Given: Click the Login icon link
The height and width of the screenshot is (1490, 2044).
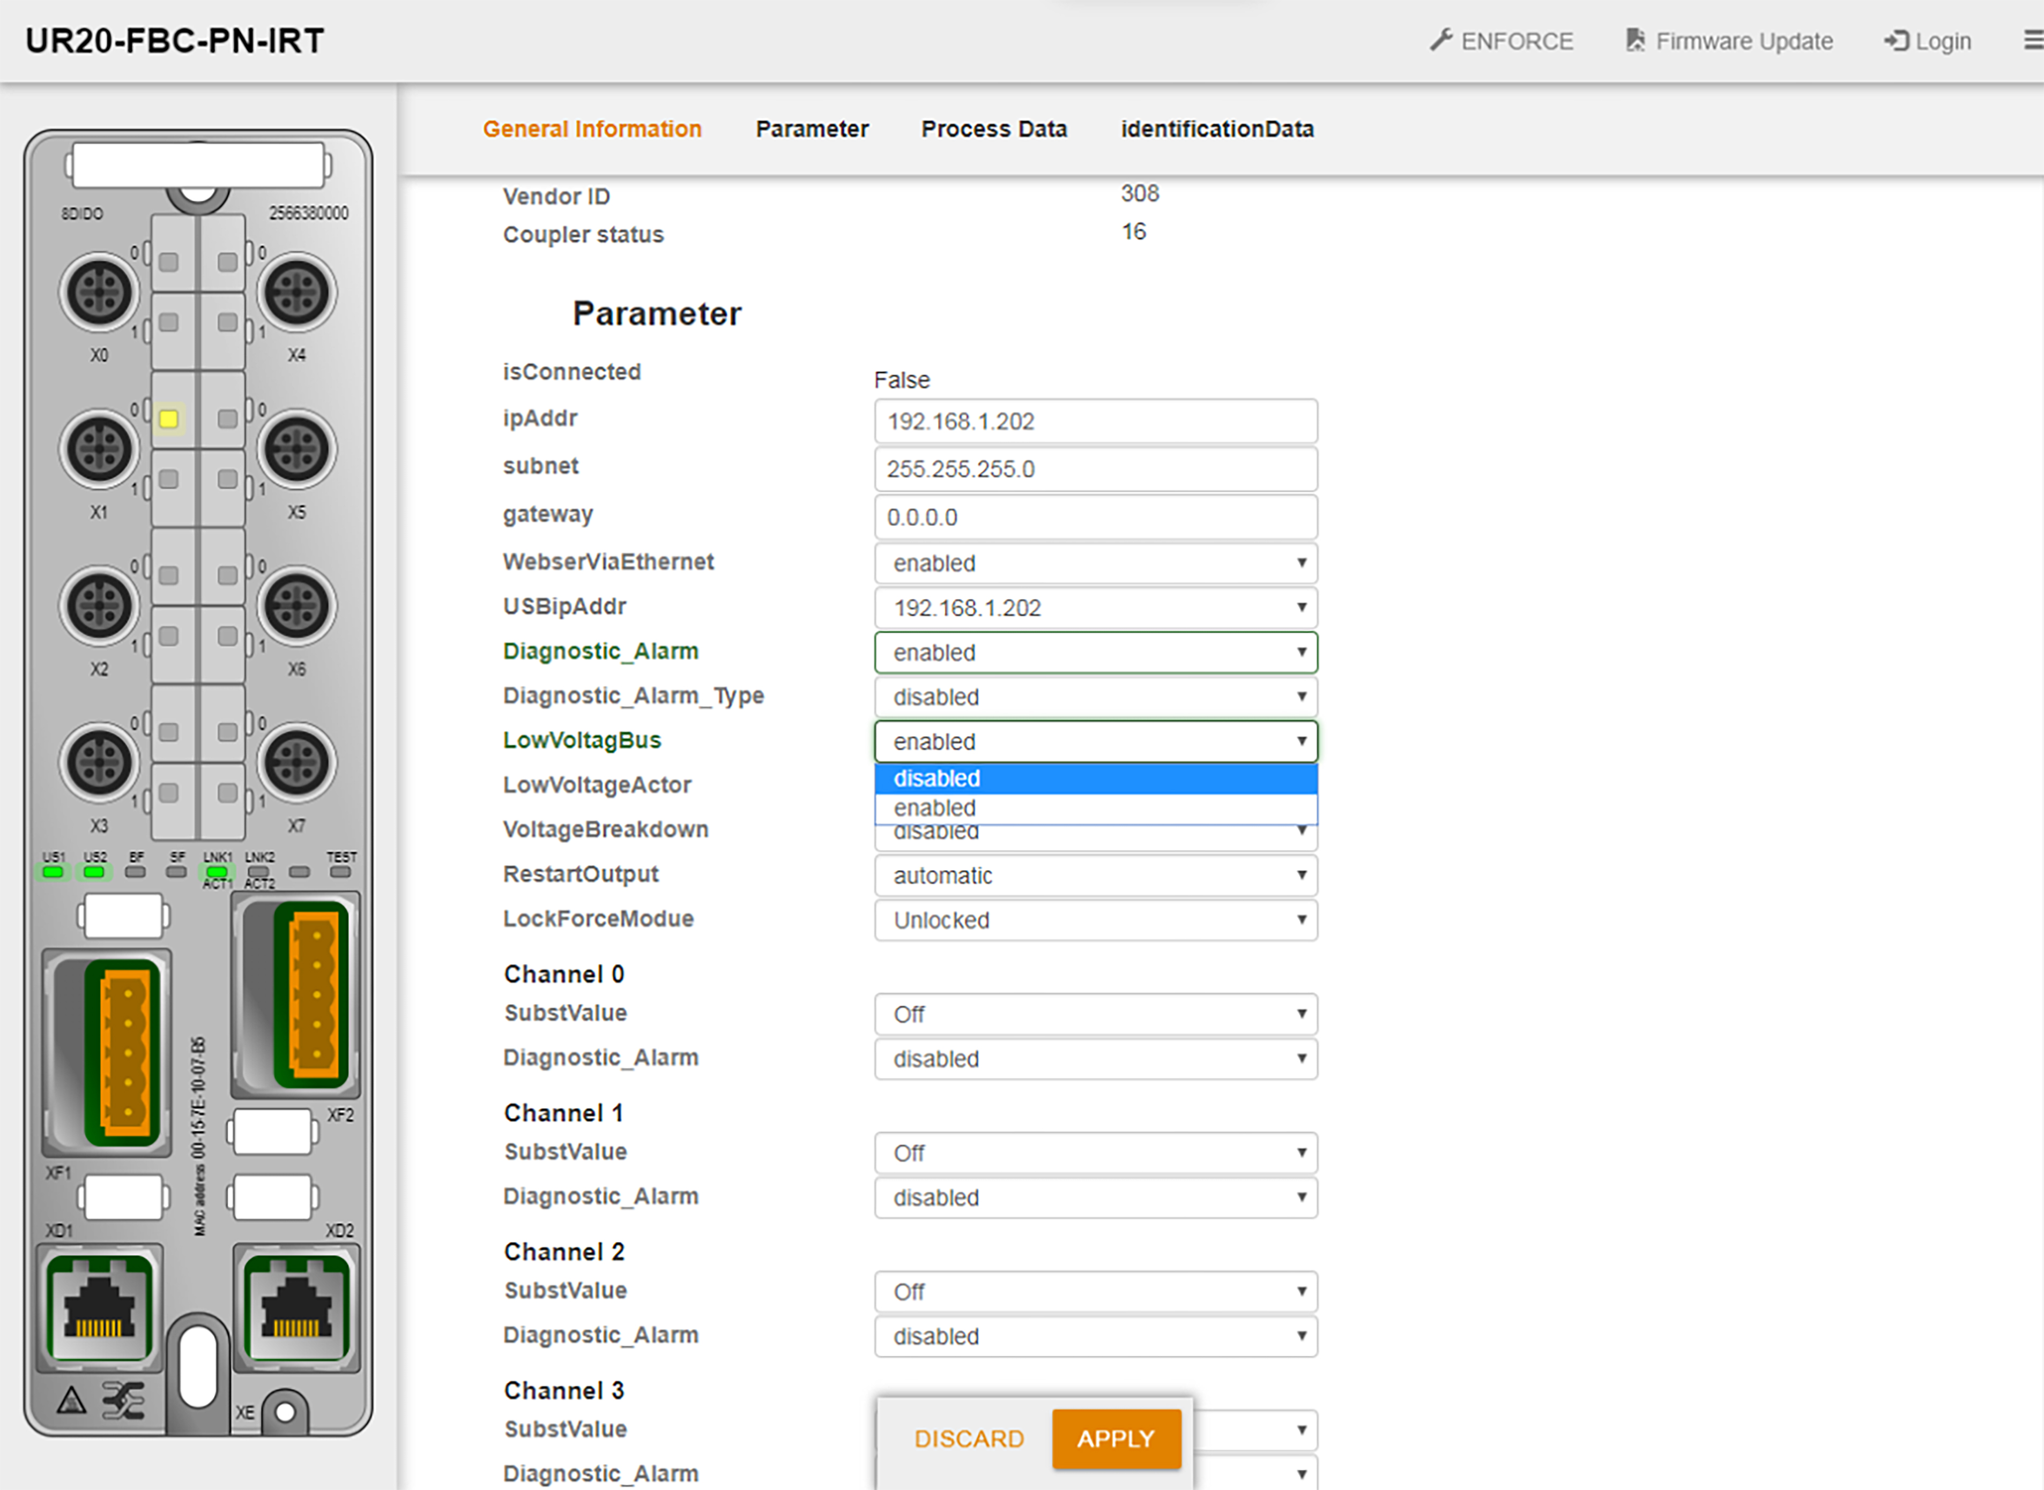Looking at the screenshot, I should (x=1896, y=41).
